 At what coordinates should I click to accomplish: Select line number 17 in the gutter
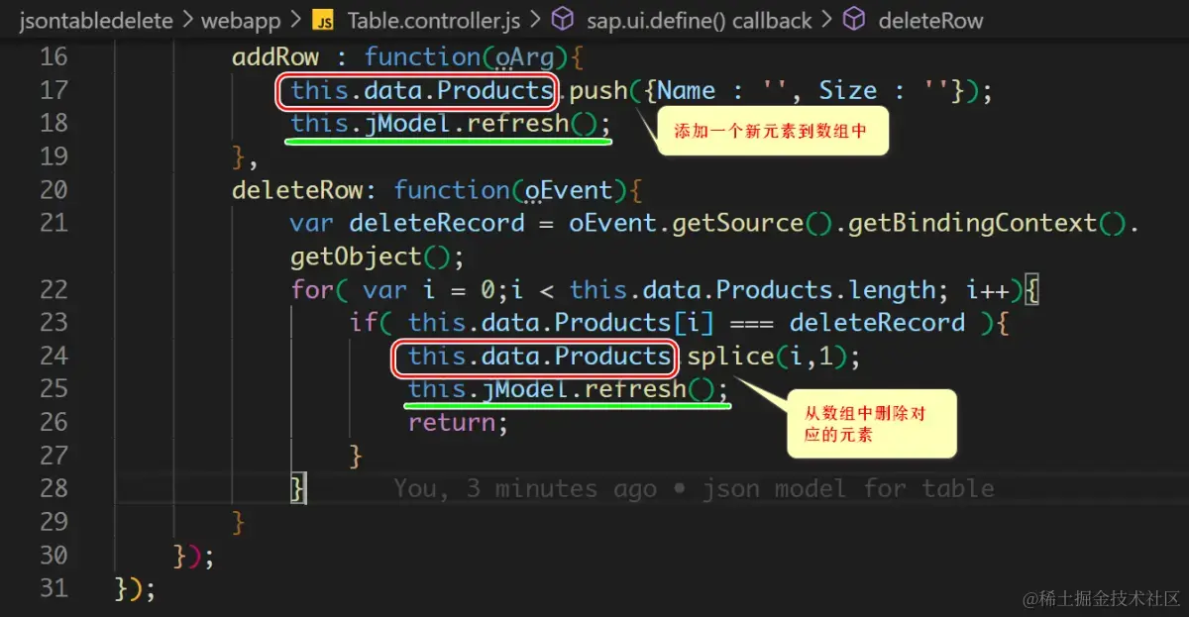(x=54, y=90)
